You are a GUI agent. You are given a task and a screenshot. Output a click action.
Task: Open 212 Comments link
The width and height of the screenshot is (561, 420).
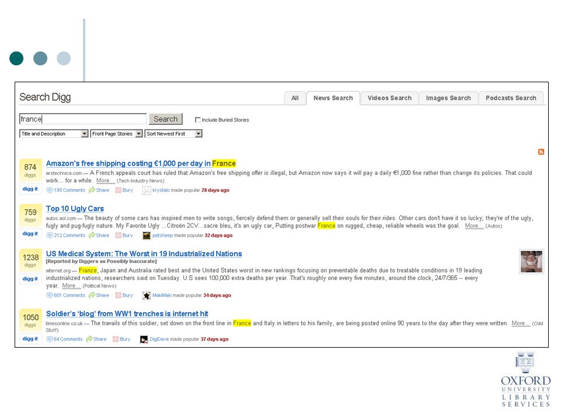[70, 235]
